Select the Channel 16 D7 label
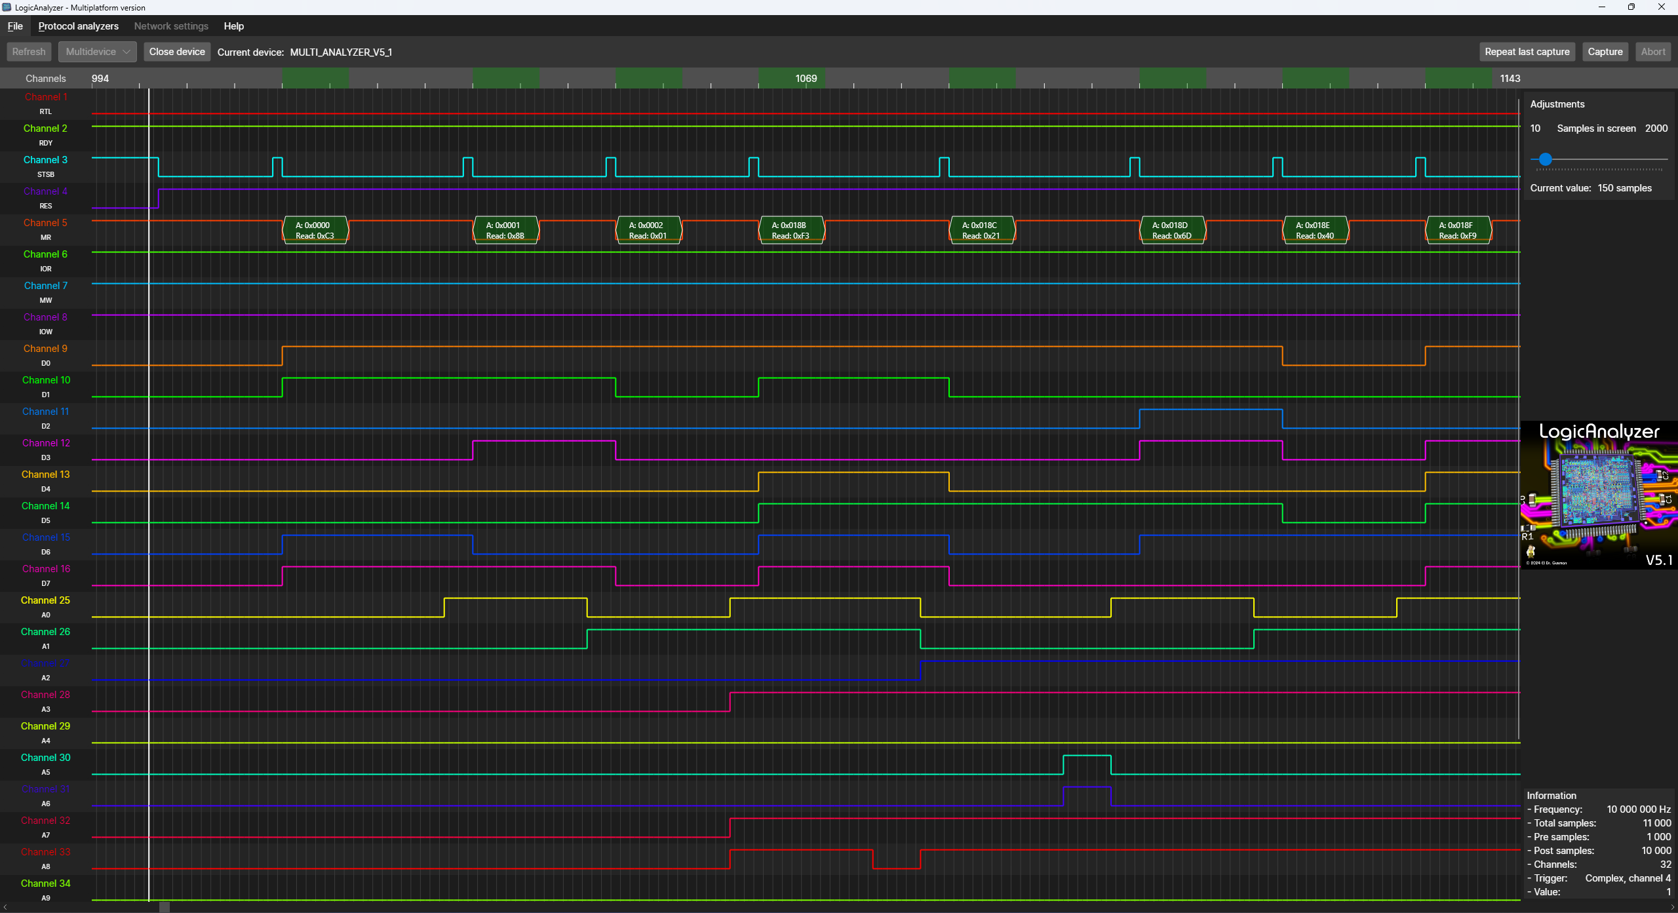 click(46, 575)
